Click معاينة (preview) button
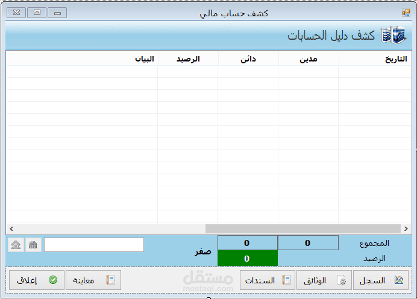417x299 pixels. 93,280
